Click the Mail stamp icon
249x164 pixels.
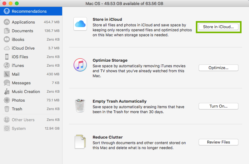tap(7, 74)
